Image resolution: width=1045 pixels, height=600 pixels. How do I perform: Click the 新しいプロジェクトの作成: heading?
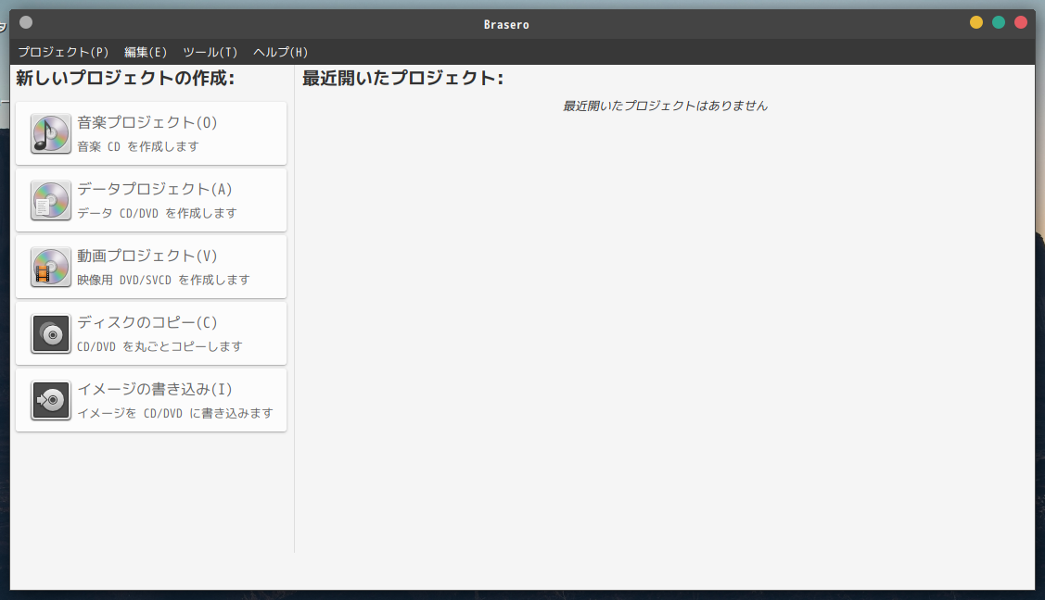click(125, 79)
